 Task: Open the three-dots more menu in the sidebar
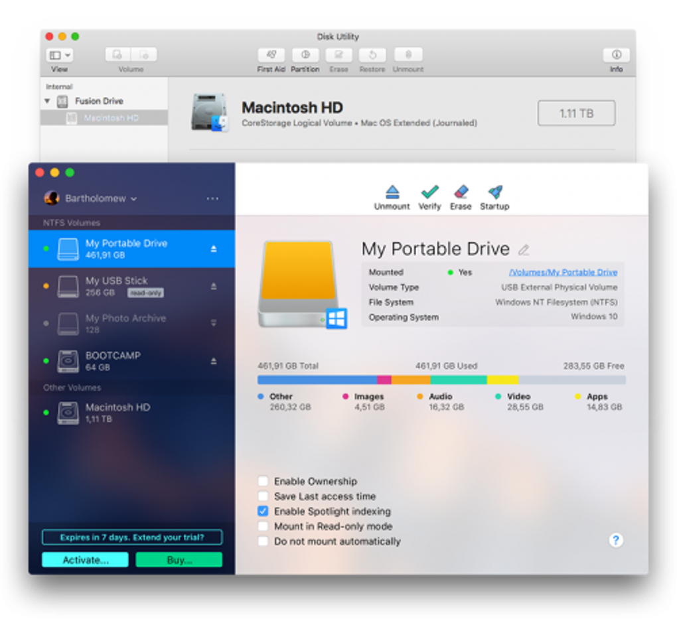(x=212, y=198)
